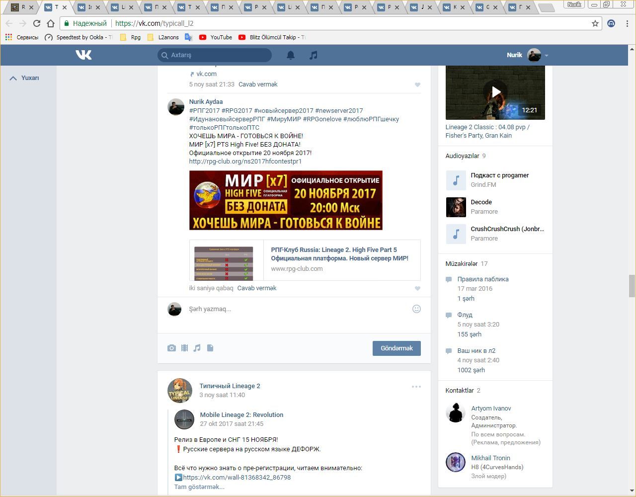This screenshot has width=636, height=497.
Task: Attach a document using the file icon
Action: pos(210,348)
